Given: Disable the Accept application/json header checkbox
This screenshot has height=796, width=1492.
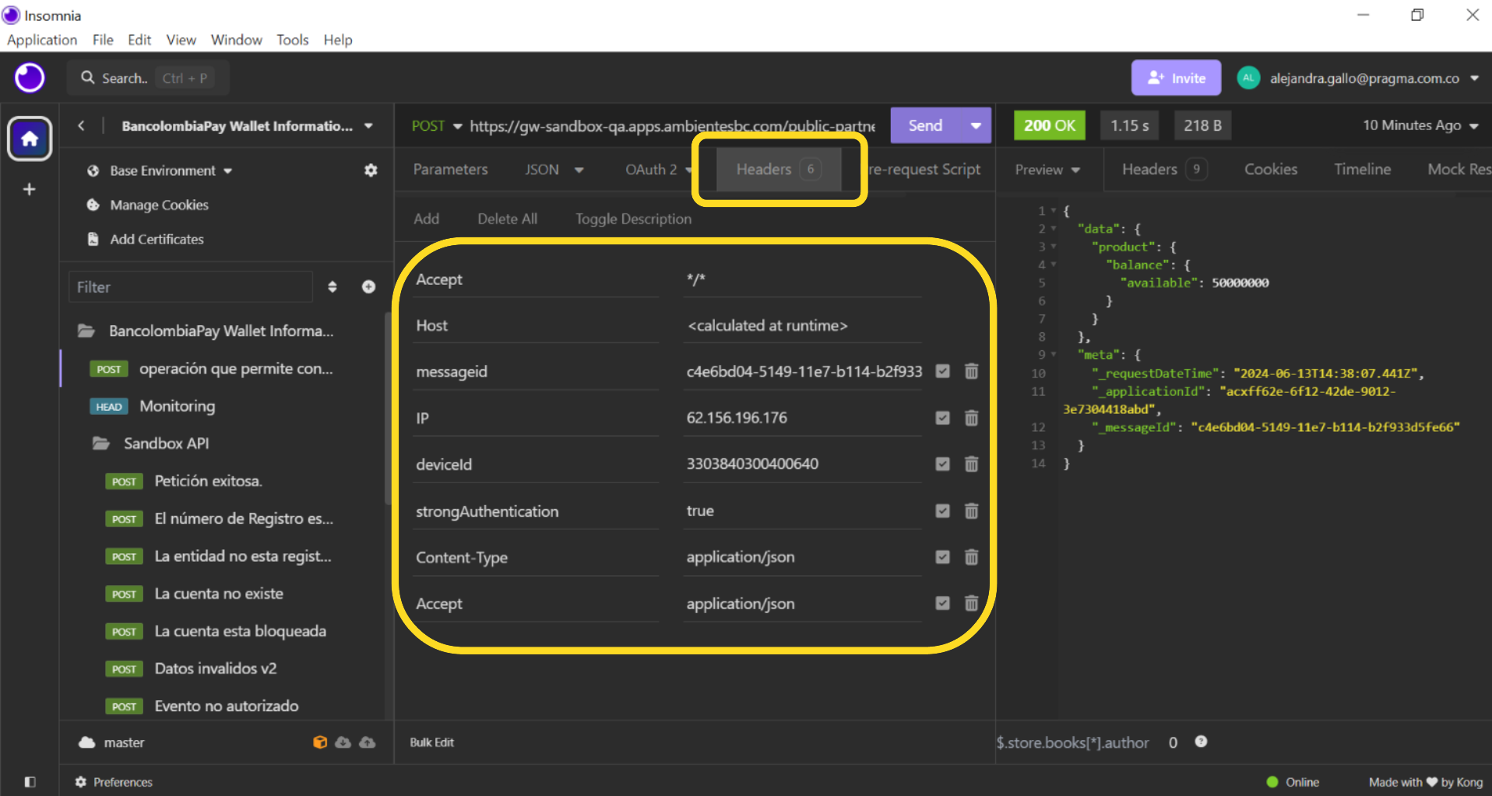Looking at the screenshot, I should pos(942,603).
